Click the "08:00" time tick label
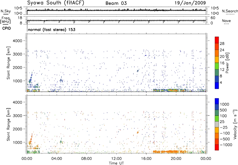The image size is (238, 165). (x=87, y=159)
